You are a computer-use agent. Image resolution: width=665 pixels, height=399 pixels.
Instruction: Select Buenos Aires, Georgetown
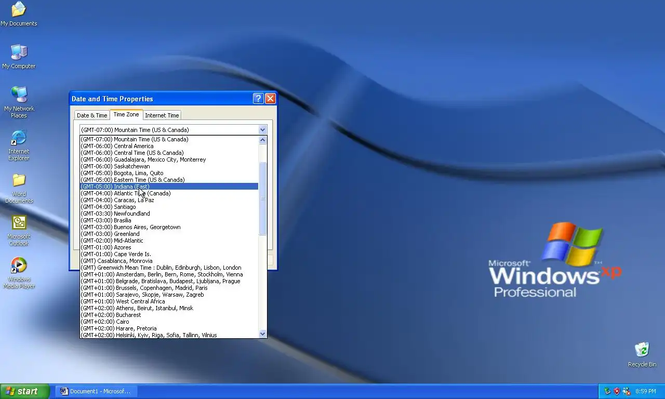[x=169, y=227]
